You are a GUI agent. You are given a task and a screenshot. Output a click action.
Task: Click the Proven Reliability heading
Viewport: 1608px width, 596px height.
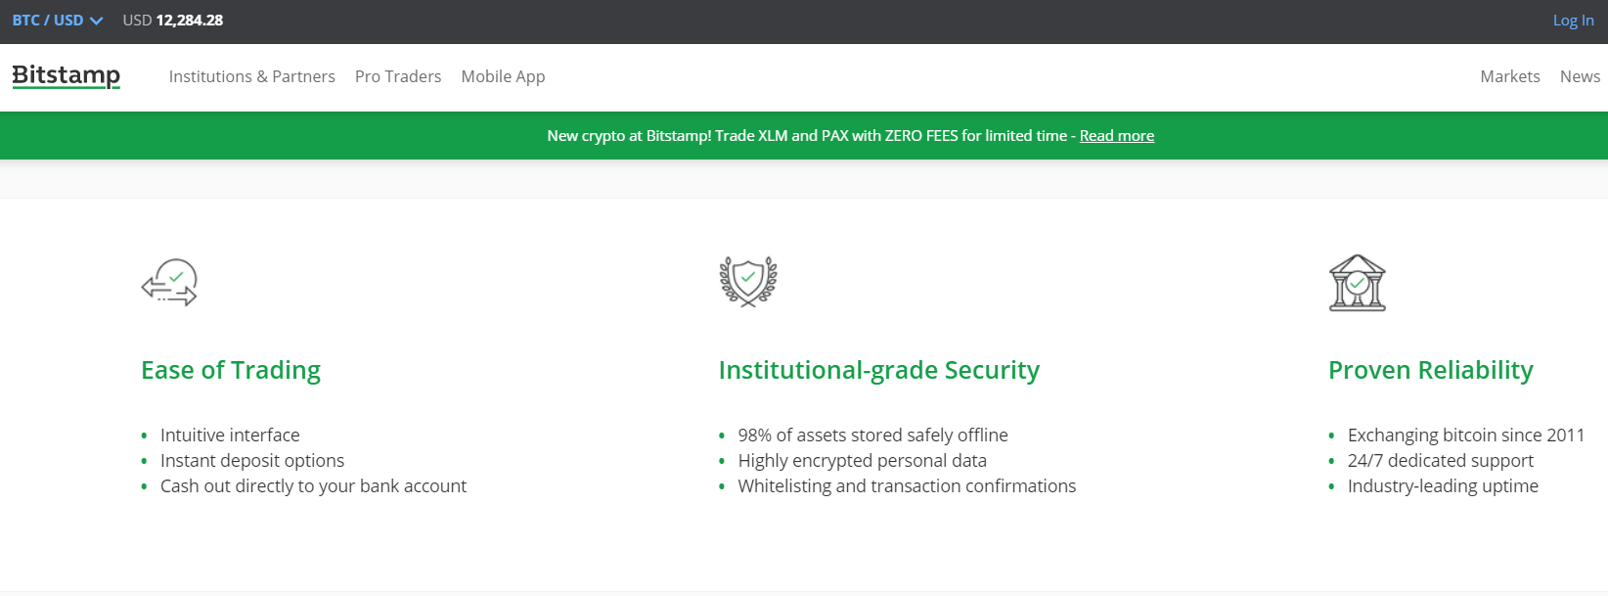point(1430,370)
